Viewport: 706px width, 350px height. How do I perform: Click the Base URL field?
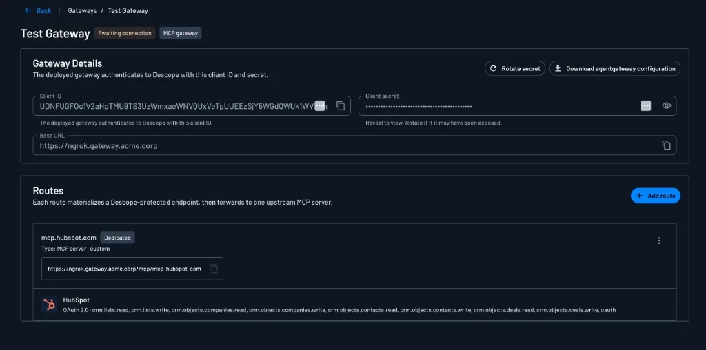pos(355,145)
